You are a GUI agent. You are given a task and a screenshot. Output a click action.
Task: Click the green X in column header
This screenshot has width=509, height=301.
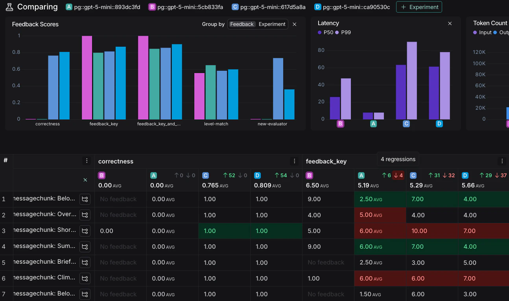tap(85, 180)
